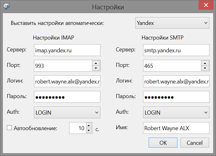Decrease the SMTP port with the down arrow
This screenshot has height=156, width=216.
[x=205, y=68]
